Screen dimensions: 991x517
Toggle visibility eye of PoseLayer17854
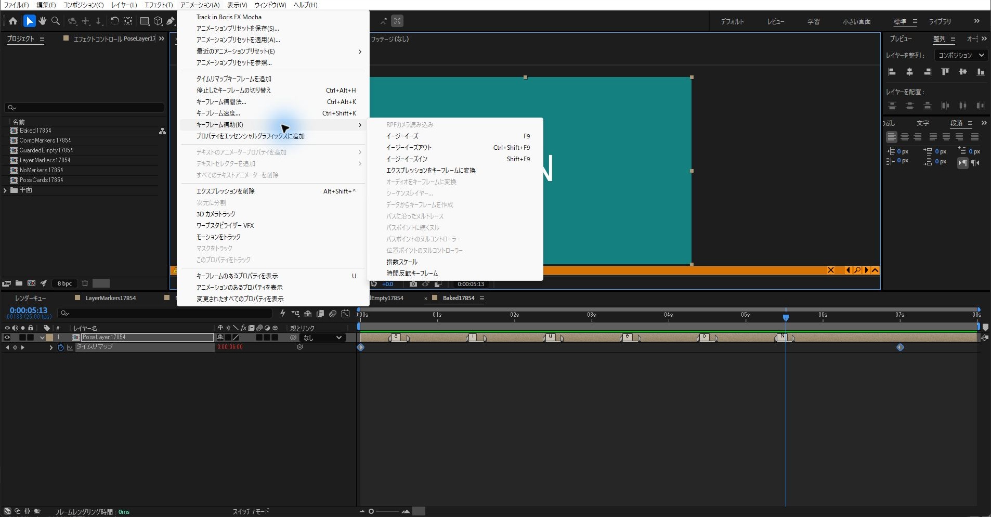click(x=7, y=338)
